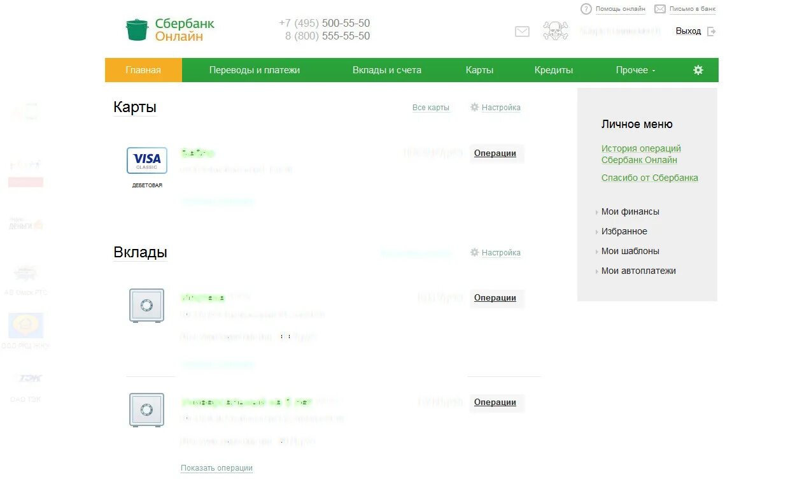The width and height of the screenshot is (795, 491).
Task: Open Переводы и платежи section
Action: click(x=255, y=70)
